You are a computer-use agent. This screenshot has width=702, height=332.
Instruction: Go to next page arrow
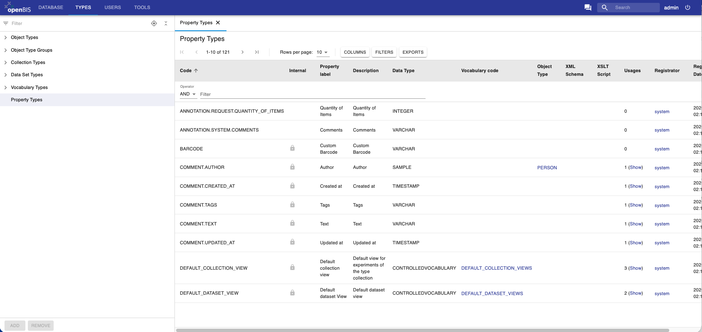[242, 52]
